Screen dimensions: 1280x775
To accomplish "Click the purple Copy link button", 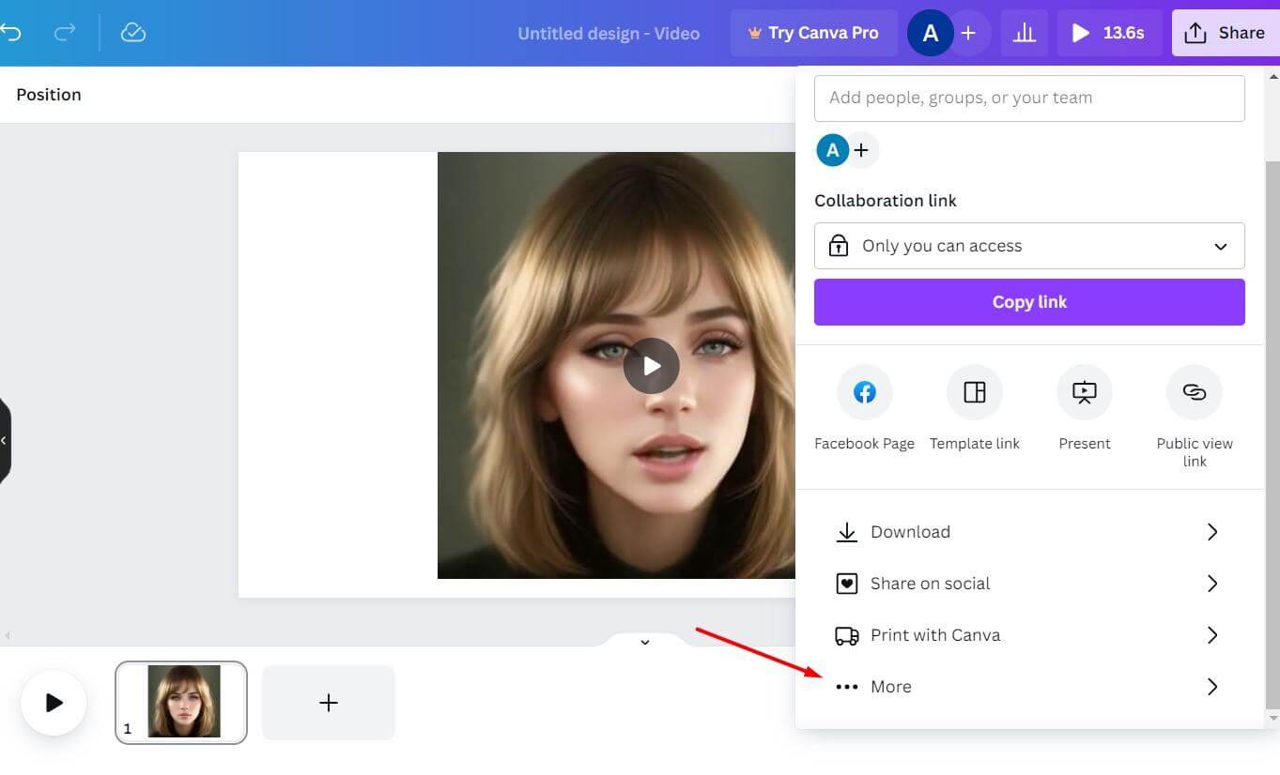I will pyautogui.click(x=1029, y=302).
